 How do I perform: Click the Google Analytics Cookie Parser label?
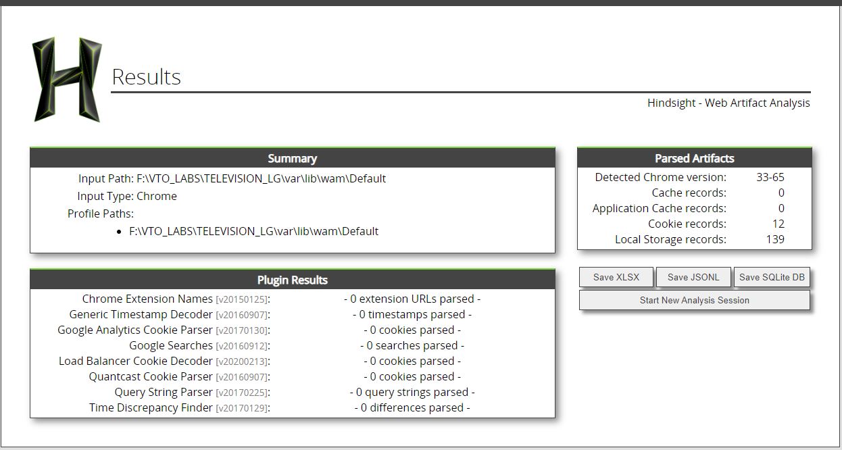click(135, 330)
